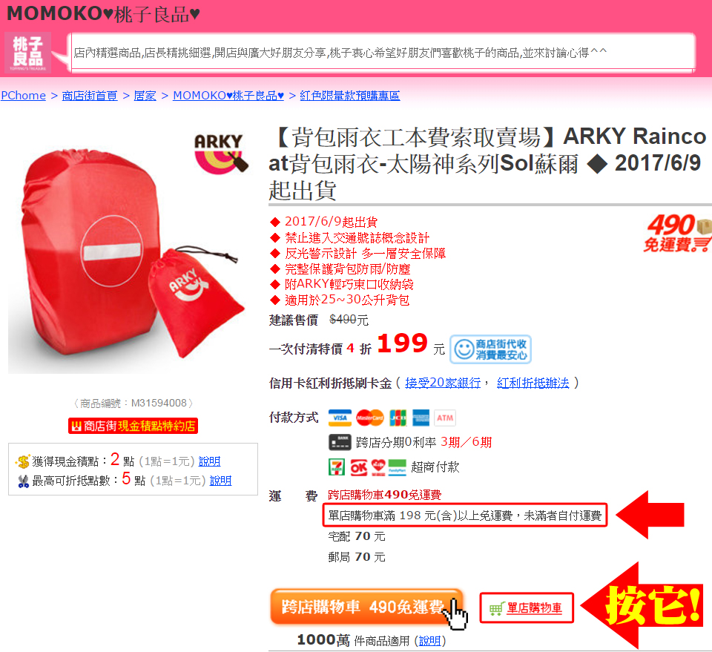Click the 商店街代收 smiley badge
This screenshot has width=712, height=652.
(490, 349)
